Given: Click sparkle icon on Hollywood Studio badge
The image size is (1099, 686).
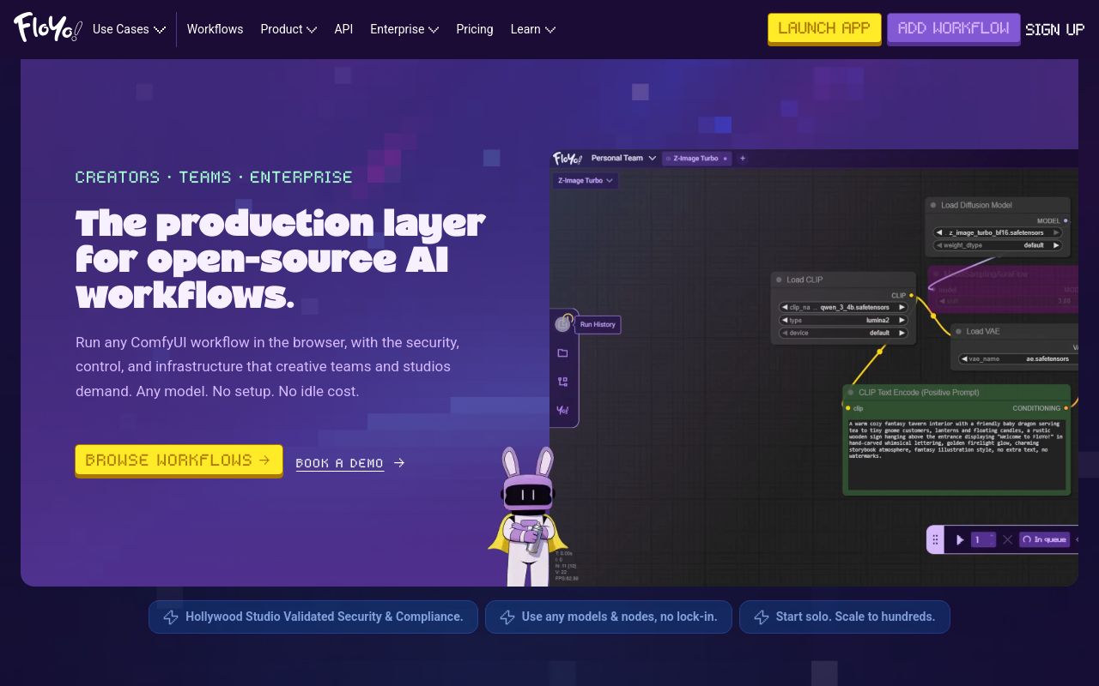Looking at the screenshot, I should coord(171,617).
